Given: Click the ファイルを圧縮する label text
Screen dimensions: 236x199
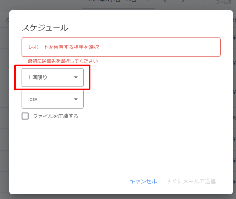Looking at the screenshot, I should tap(55, 116).
